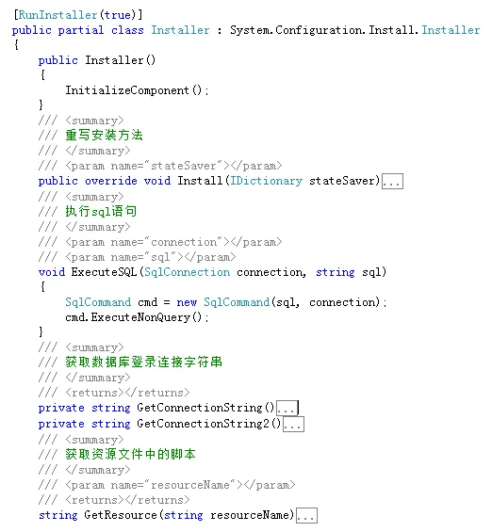492x532 pixels.
Task: Click the 获取资源文件中的脚本 comment
Action: point(130,454)
